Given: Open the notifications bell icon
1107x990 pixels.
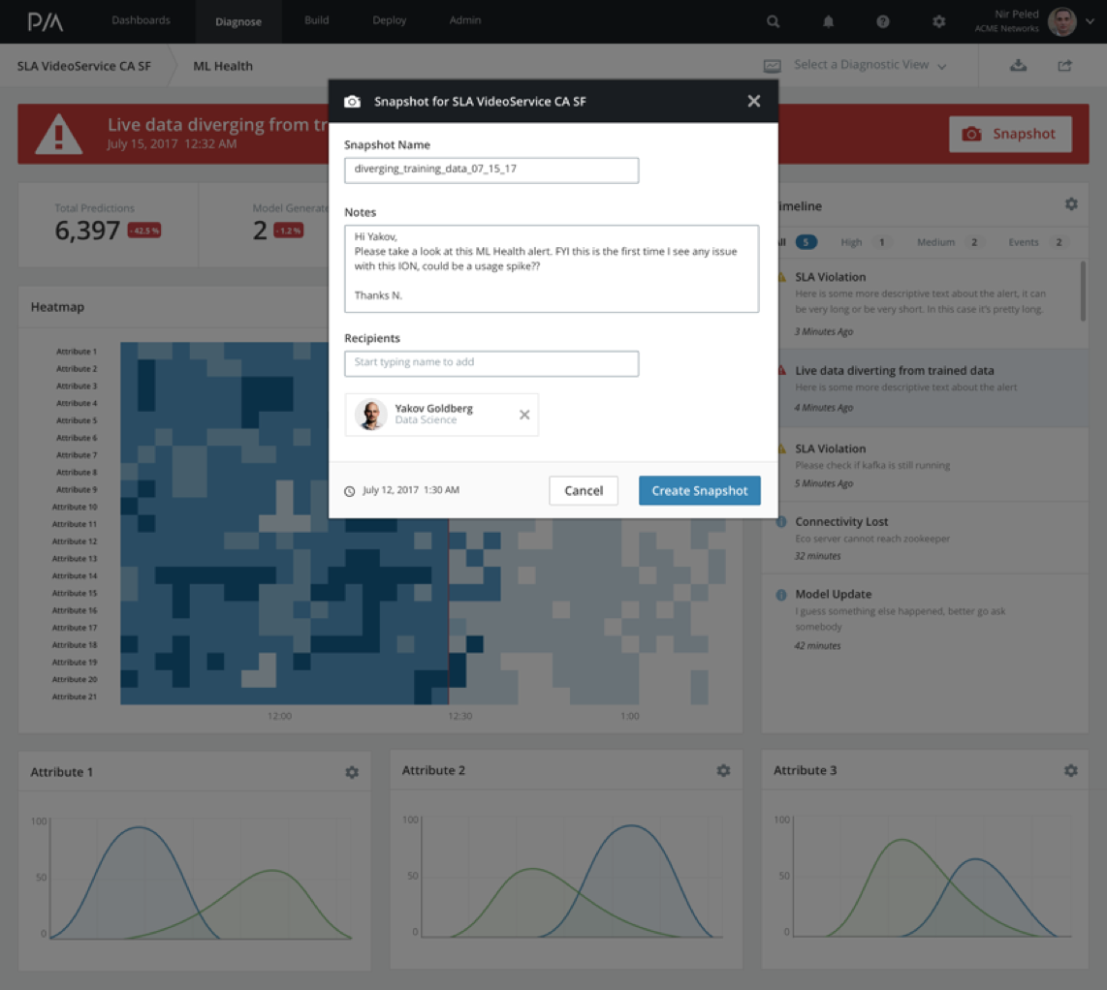Looking at the screenshot, I should click(828, 21).
